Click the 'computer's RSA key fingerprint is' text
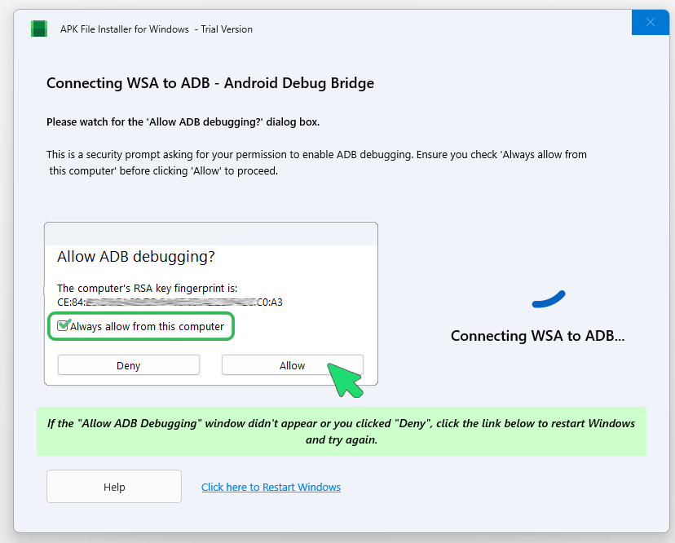This screenshot has width=675, height=543. pyautogui.click(x=147, y=289)
